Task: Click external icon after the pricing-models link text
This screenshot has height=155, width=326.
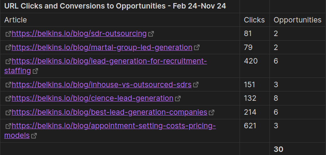Action: point(34,136)
